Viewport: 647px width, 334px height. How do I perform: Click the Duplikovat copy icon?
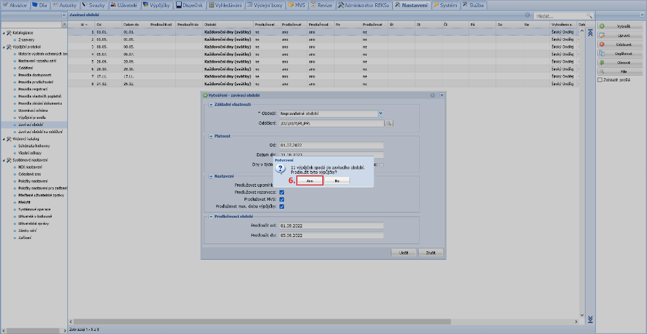(x=602, y=54)
